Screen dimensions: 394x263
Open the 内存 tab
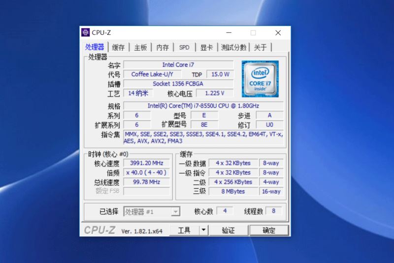pyautogui.click(x=163, y=47)
